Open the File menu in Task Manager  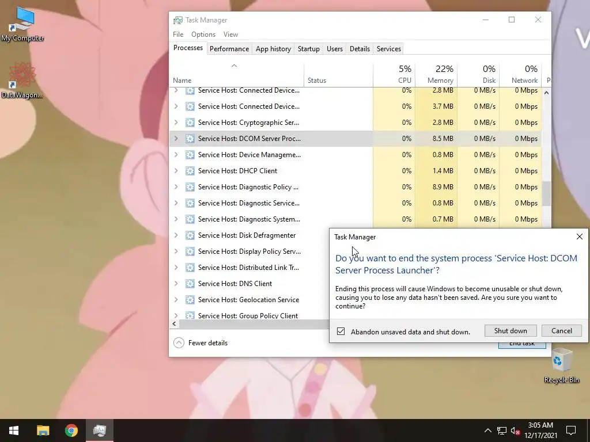click(x=178, y=34)
